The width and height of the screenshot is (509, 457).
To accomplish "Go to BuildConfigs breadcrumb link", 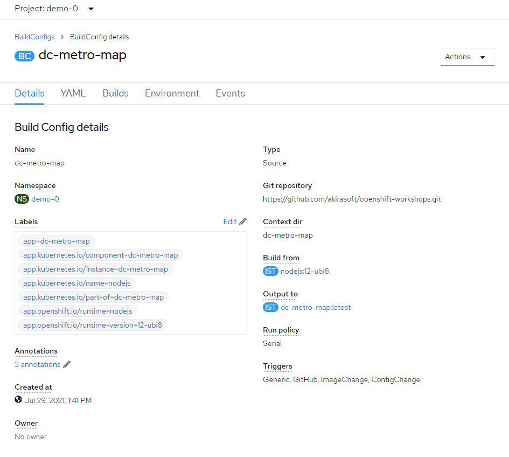I will (x=34, y=37).
